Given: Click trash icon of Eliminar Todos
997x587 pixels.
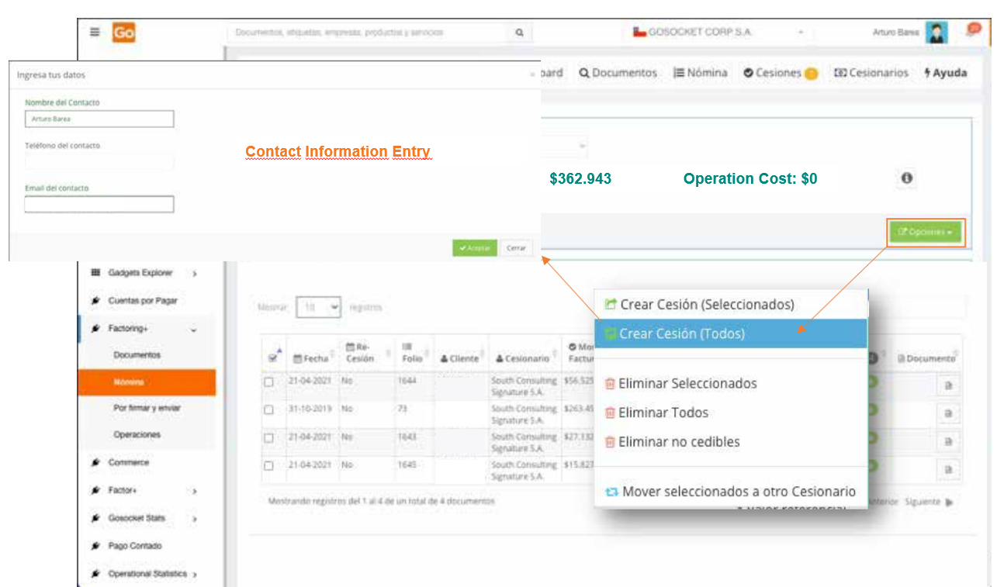Looking at the screenshot, I should click(x=610, y=413).
